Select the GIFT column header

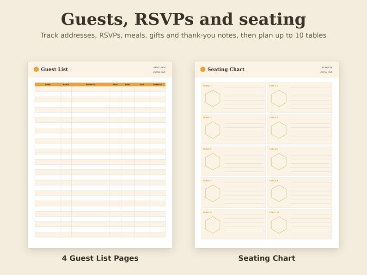pyautogui.click(x=142, y=84)
